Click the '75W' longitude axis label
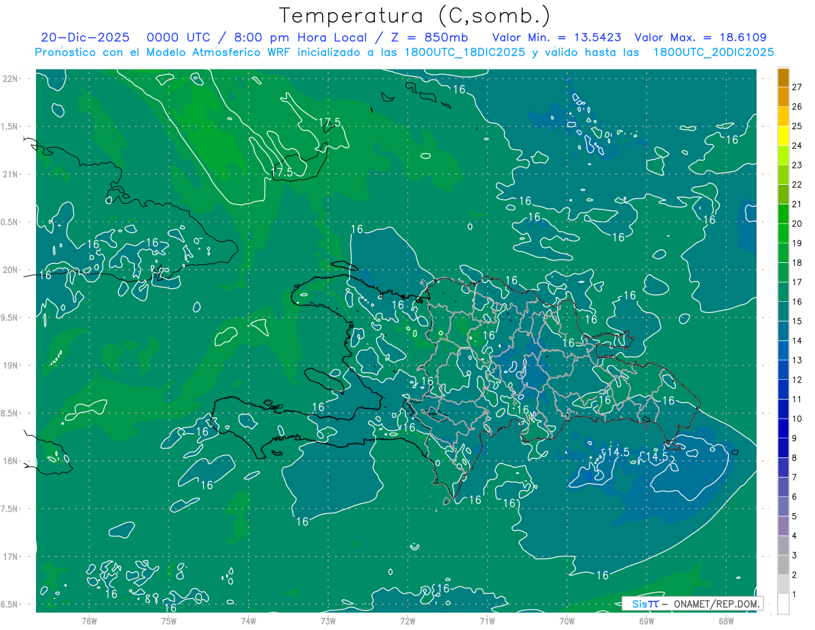Screen dimensions: 815x630 click(x=169, y=621)
